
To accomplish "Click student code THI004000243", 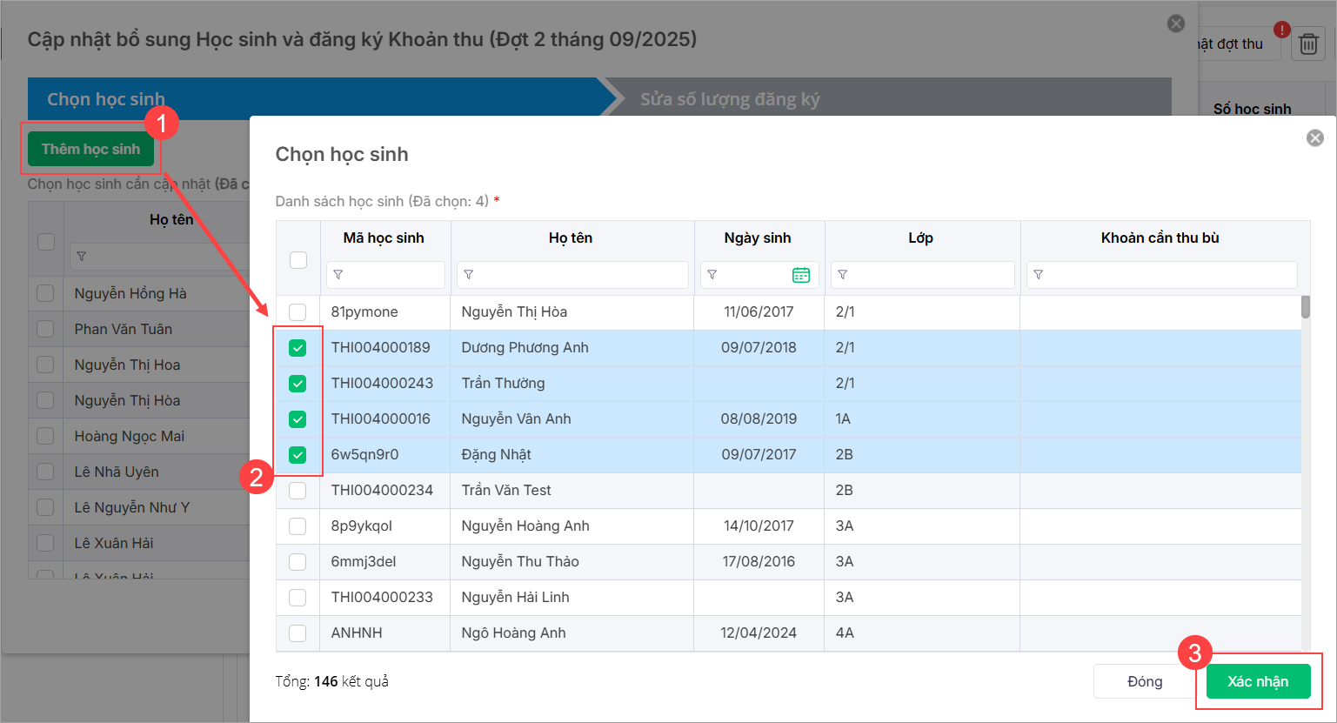I will [x=382, y=384].
